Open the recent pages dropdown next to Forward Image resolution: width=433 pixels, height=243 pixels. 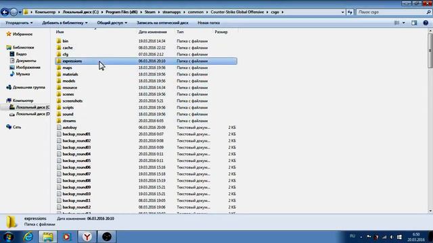[x=20, y=12]
